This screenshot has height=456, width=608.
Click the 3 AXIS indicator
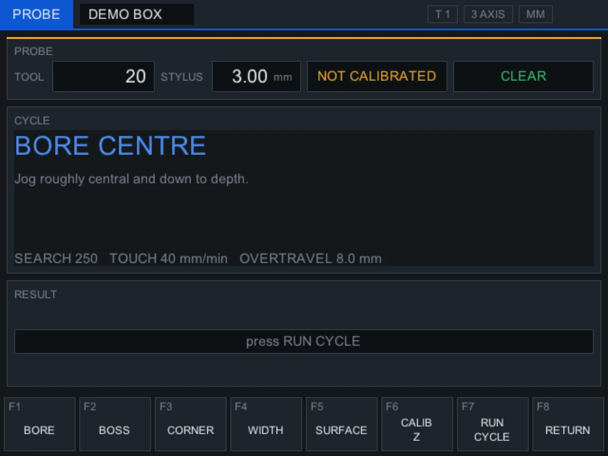(x=488, y=14)
